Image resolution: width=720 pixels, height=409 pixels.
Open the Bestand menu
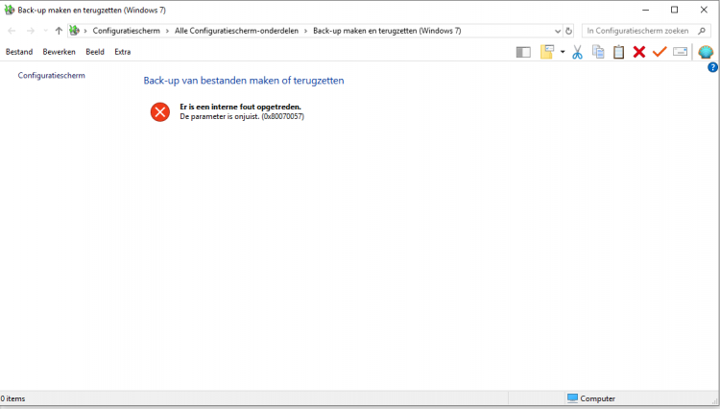click(19, 52)
